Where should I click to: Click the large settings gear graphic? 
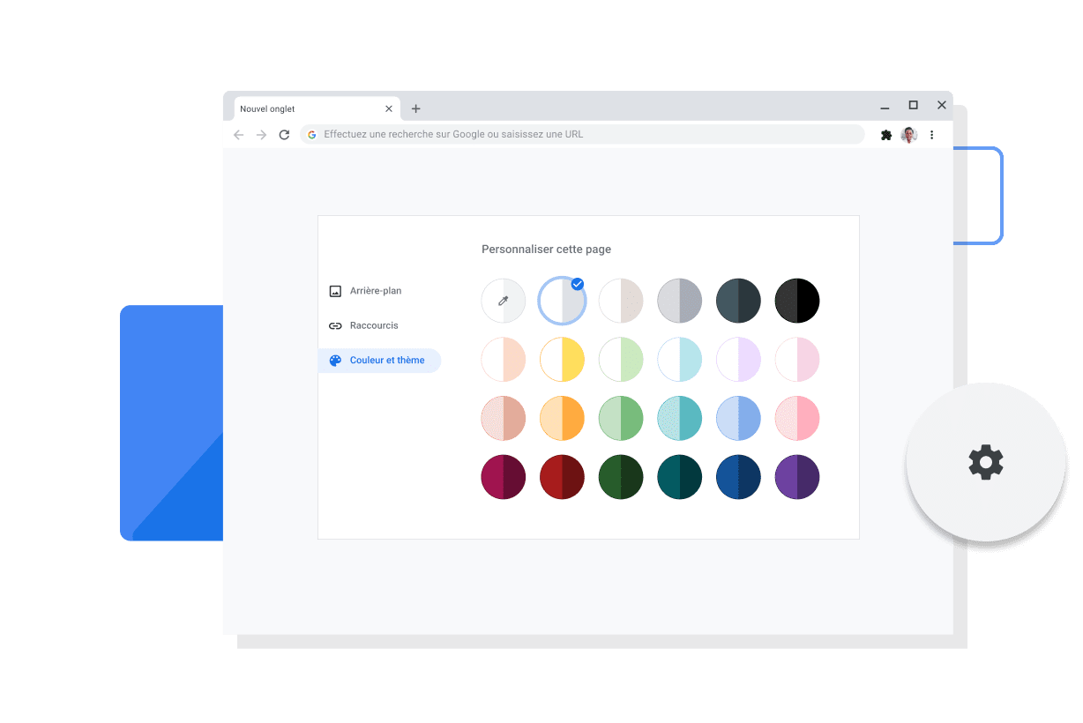point(985,462)
